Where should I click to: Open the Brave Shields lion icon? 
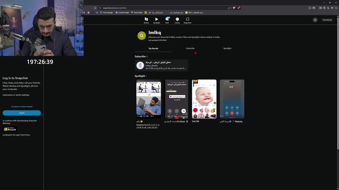[x=234, y=8]
